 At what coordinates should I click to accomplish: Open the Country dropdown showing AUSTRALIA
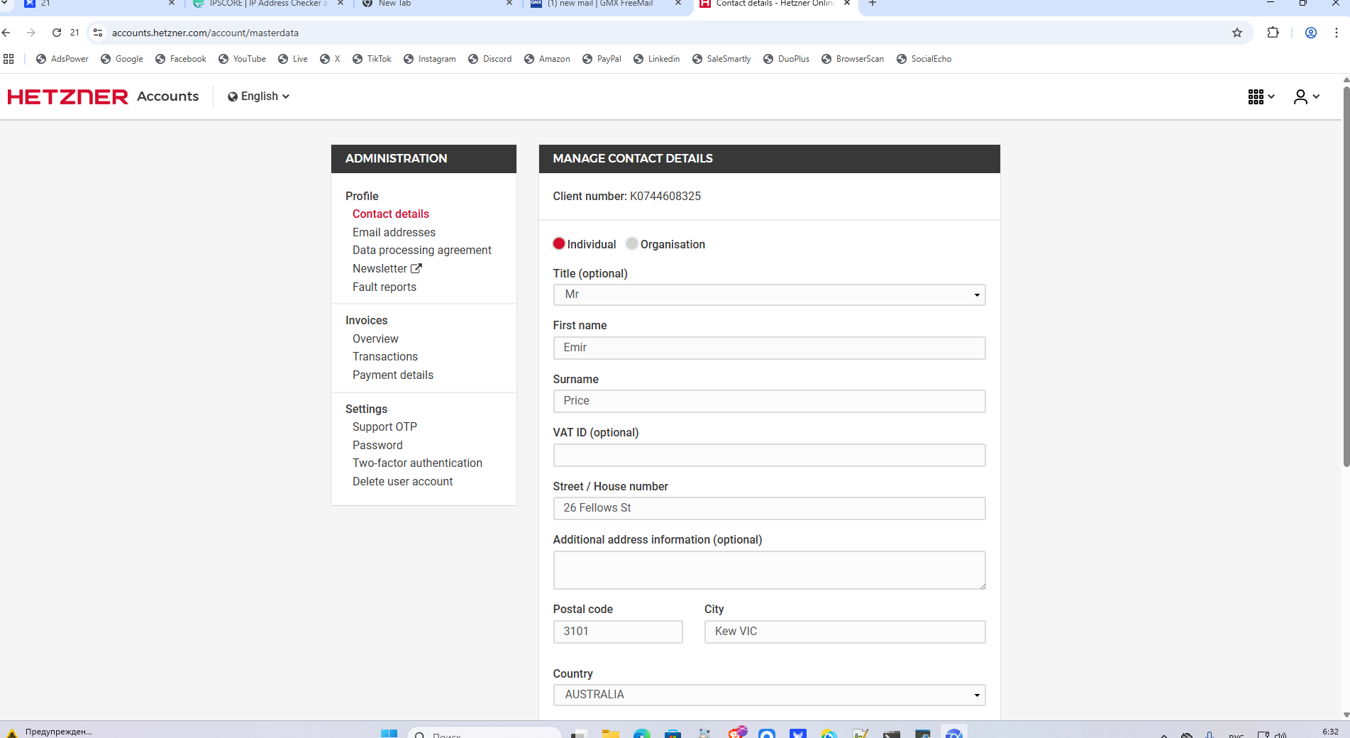tap(769, 695)
